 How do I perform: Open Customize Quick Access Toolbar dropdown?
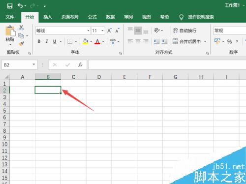point(45,6)
